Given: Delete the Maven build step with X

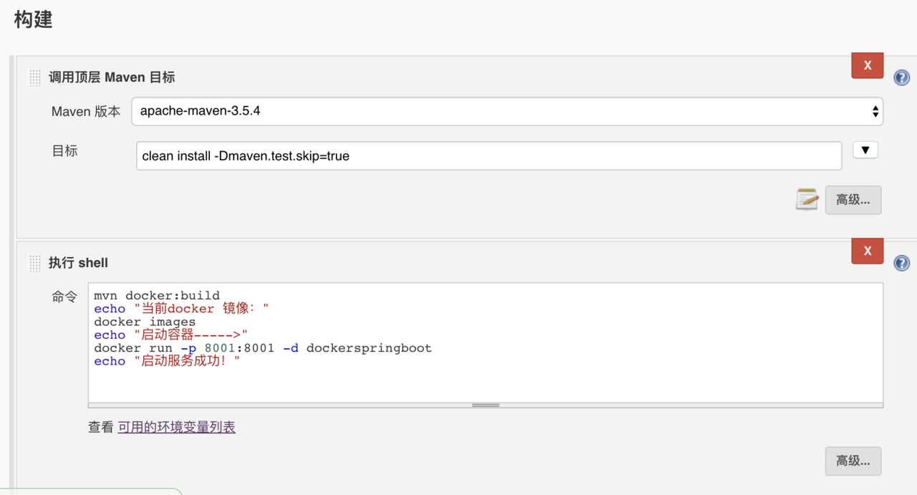Looking at the screenshot, I should (867, 65).
